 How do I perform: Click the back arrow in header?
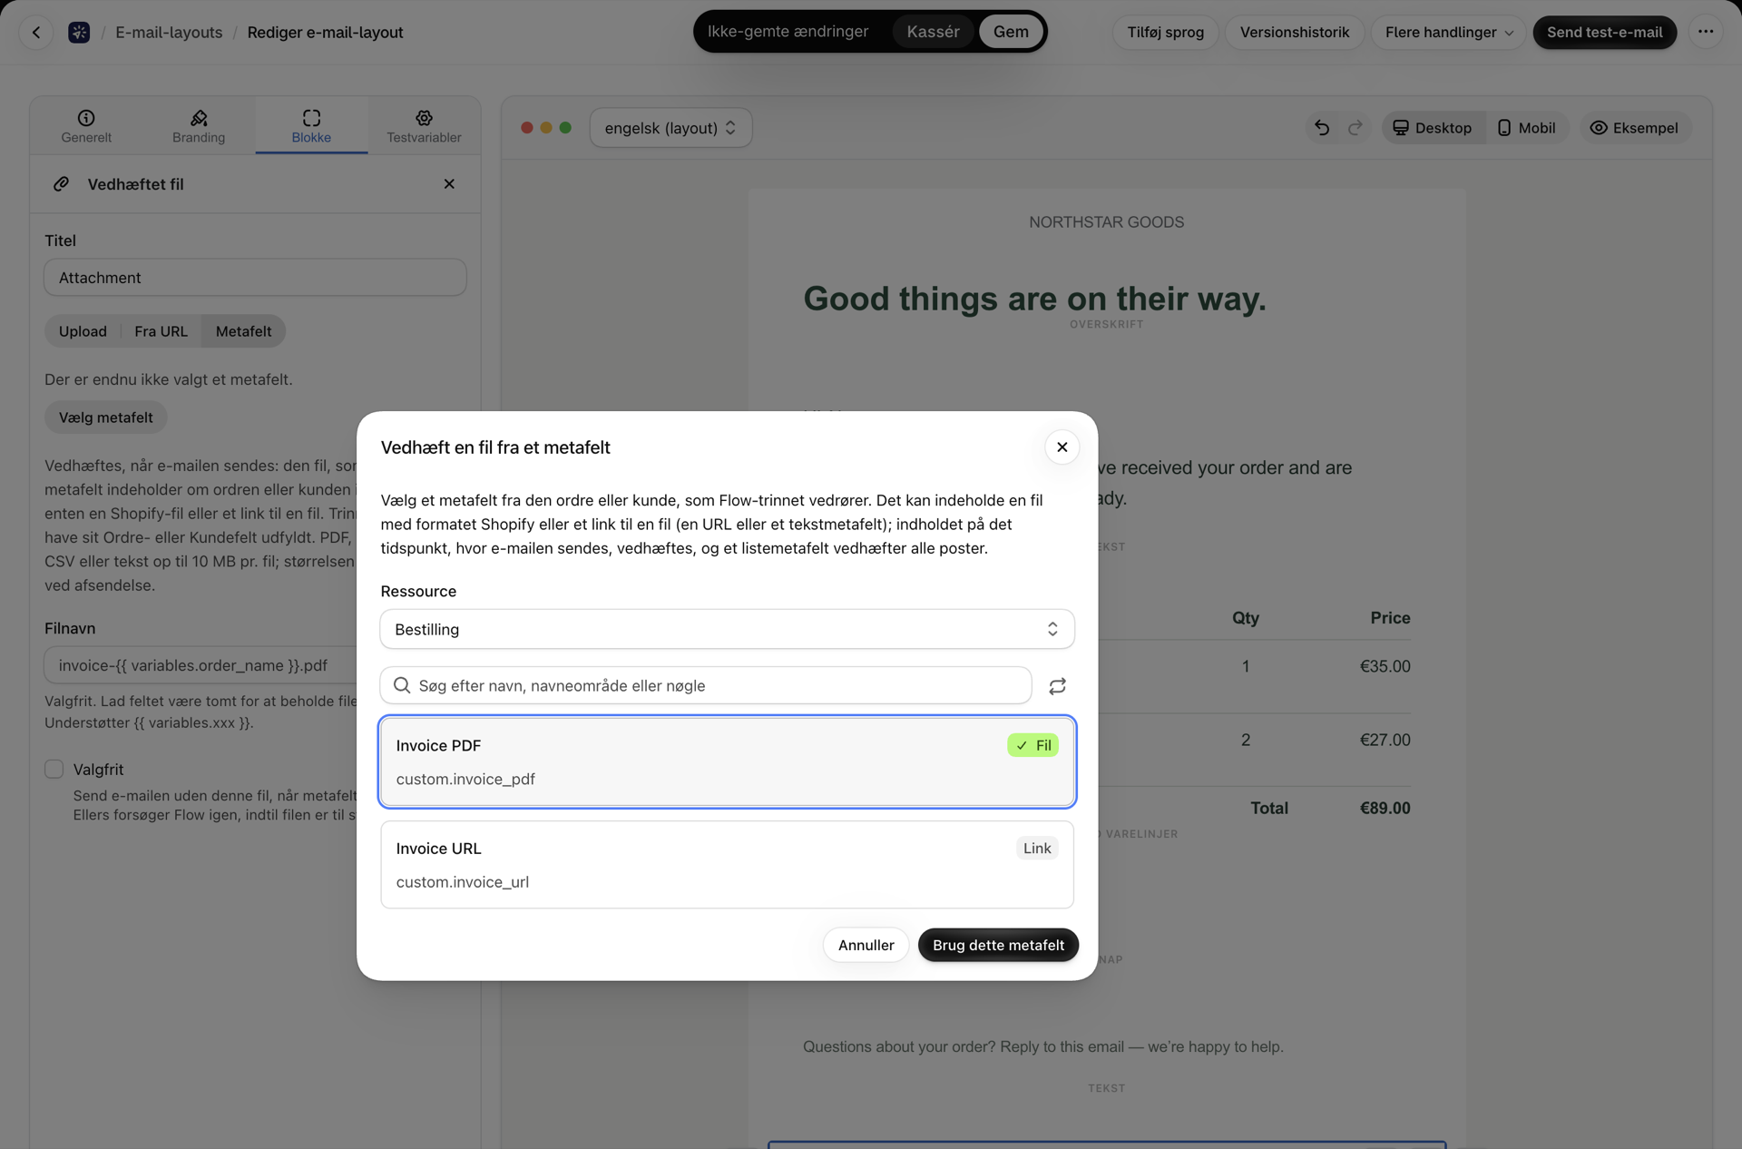click(x=36, y=32)
